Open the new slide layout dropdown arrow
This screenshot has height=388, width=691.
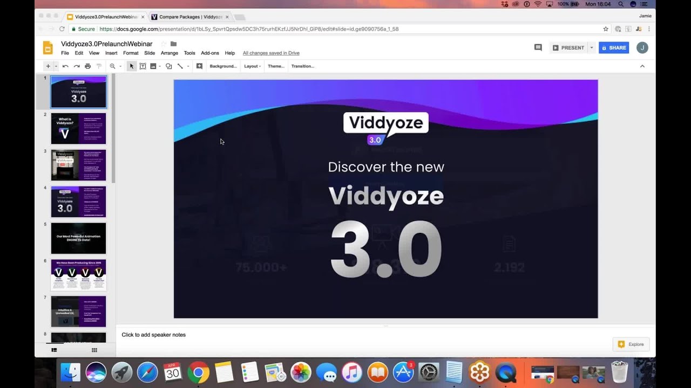[56, 66]
